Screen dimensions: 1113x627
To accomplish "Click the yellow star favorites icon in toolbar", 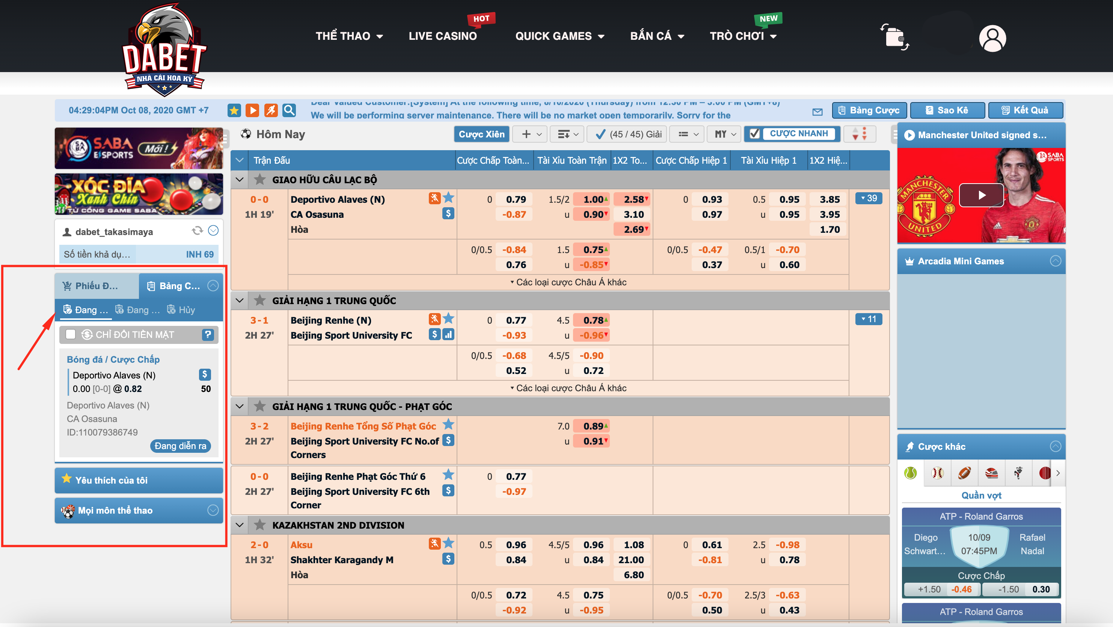I will click(234, 110).
